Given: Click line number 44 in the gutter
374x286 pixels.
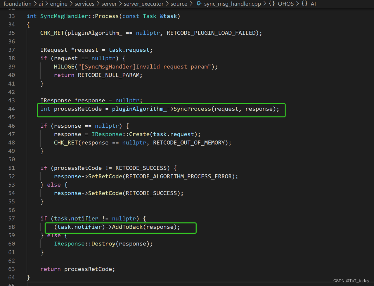Looking at the screenshot, I should [x=12, y=109].
